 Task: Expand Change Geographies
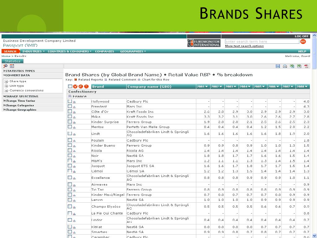point(20,110)
